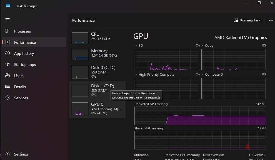This screenshot has width=275, height=160.
Task: Click Run new task button text
Action: click(250, 20)
